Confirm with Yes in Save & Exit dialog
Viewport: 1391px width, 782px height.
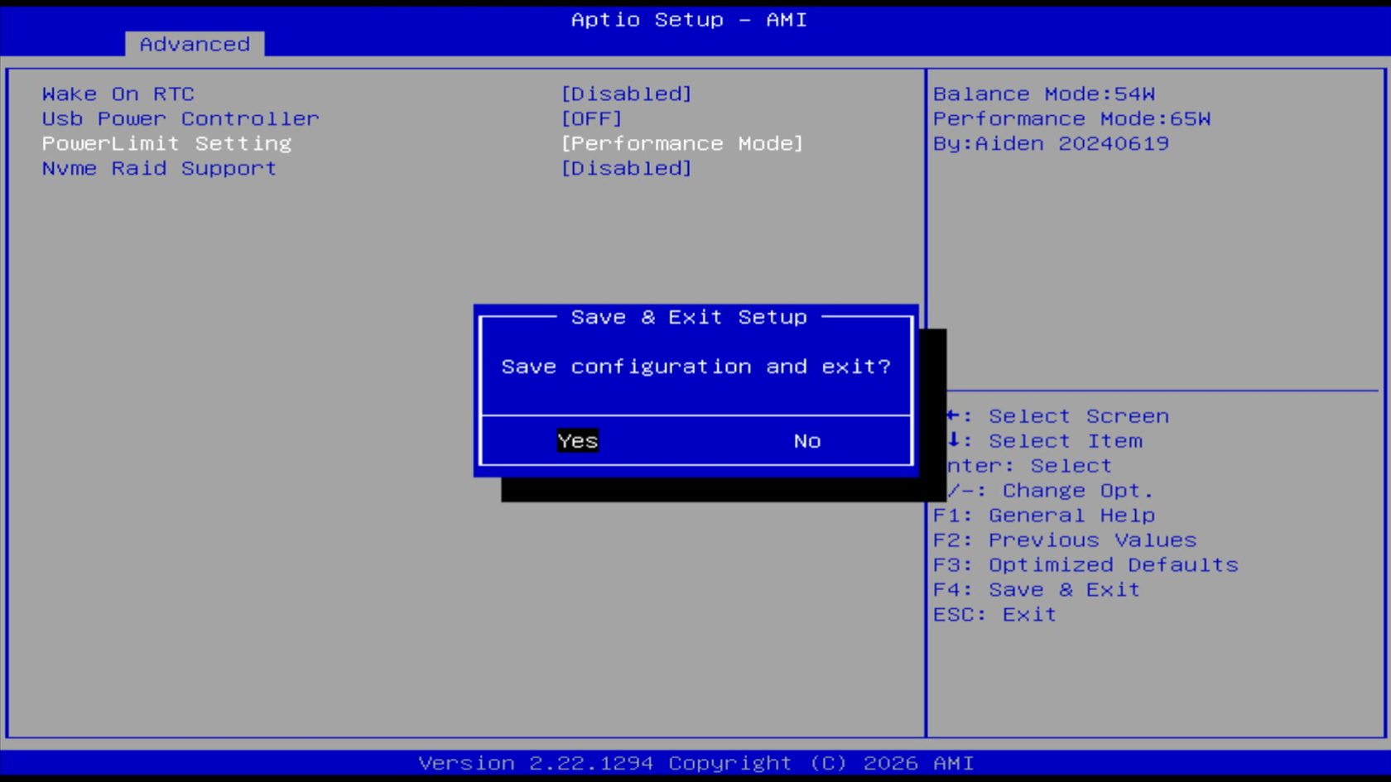click(x=578, y=441)
